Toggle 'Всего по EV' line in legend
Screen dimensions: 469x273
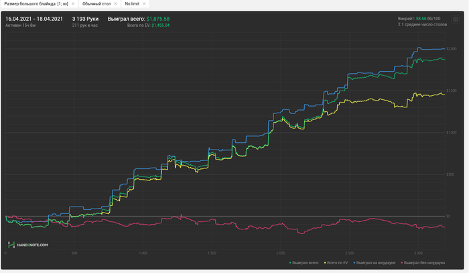coord(336,263)
